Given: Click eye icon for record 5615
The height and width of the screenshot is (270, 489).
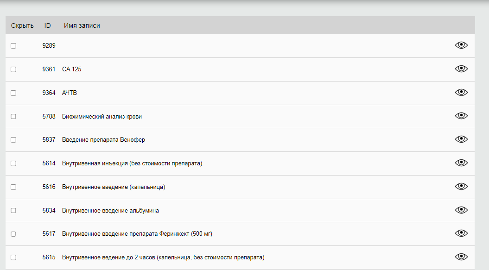Looking at the screenshot, I should point(461,257).
